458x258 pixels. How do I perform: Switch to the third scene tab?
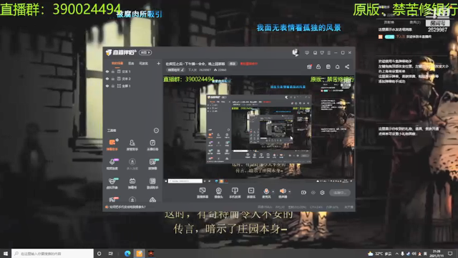click(143, 63)
